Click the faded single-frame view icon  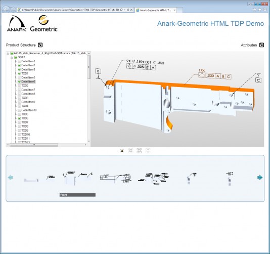[131, 151]
